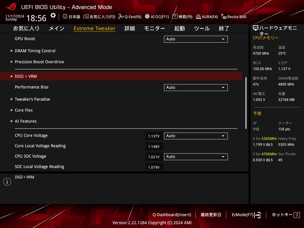Click CPU Core Voltage 1.137V value
304x228 pixels.
pyautogui.click(x=154, y=136)
